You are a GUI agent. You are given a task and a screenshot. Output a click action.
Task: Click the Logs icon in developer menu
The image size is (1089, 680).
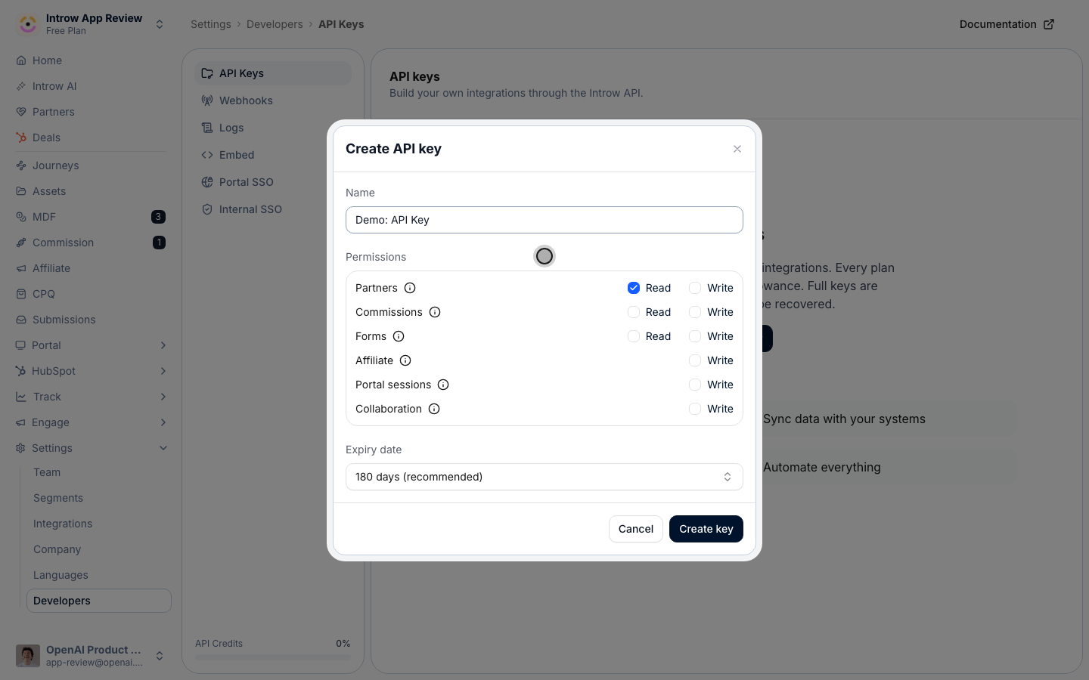click(207, 128)
